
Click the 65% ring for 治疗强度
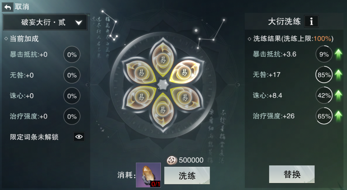click(324, 116)
